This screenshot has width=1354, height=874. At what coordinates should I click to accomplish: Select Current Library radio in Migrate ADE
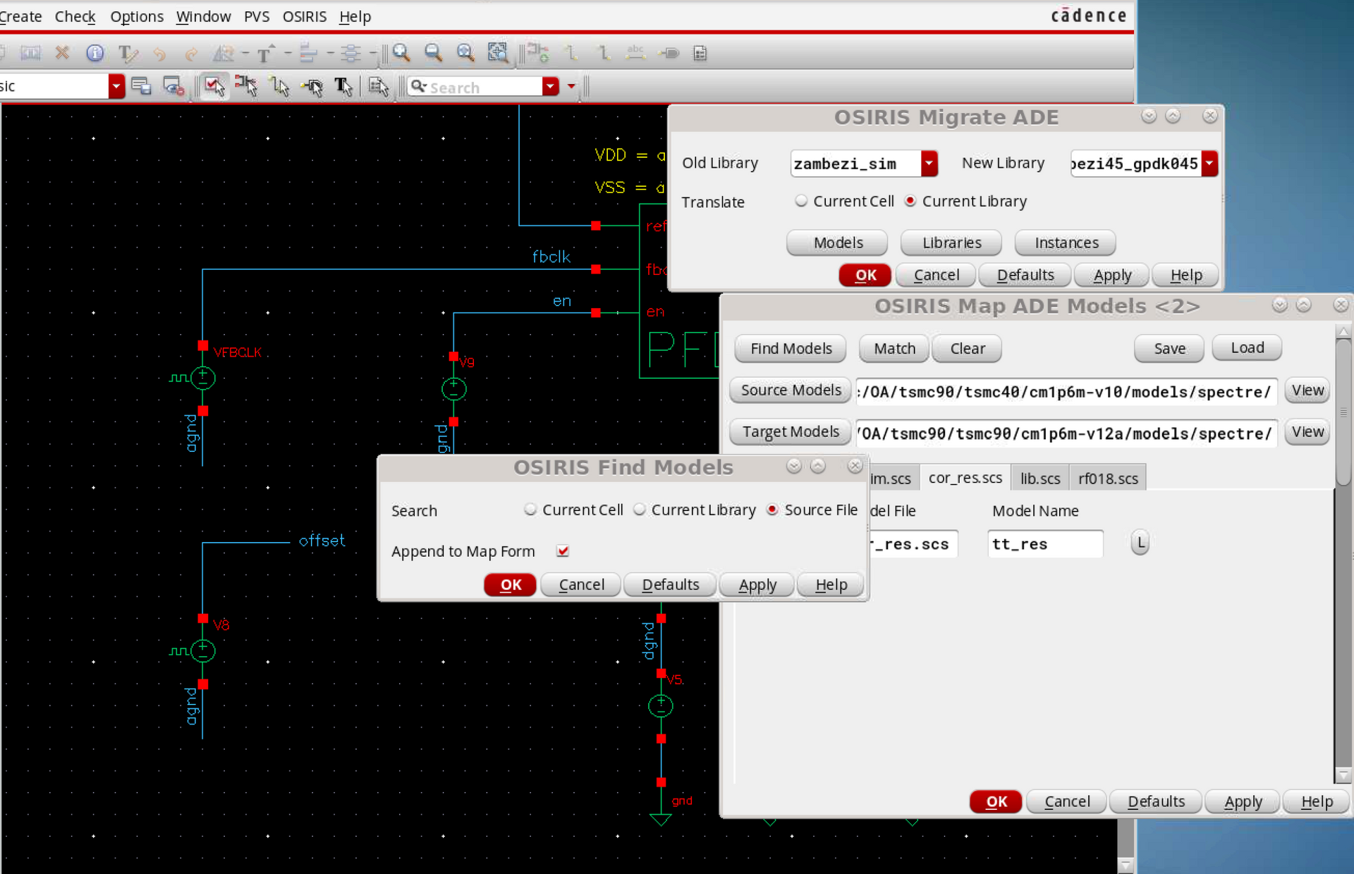point(910,201)
